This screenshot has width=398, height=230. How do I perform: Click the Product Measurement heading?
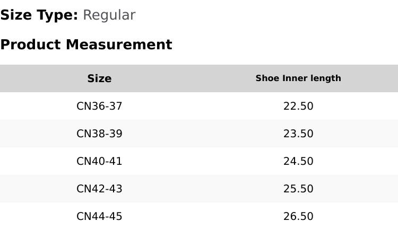(x=86, y=45)
